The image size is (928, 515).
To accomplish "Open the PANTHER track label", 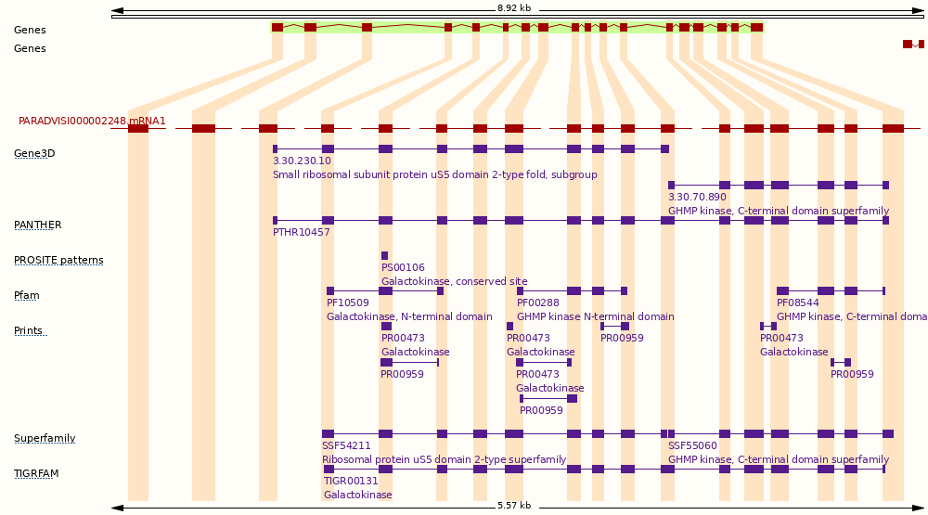I will click(x=37, y=225).
